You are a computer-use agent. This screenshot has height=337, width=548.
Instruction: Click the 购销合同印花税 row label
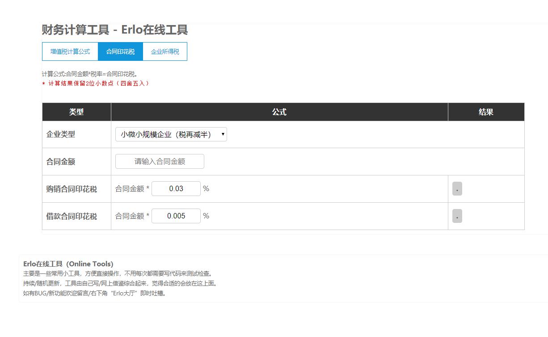point(72,189)
